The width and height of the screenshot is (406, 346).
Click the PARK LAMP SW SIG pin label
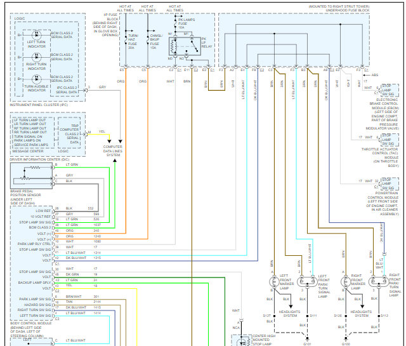35,299
